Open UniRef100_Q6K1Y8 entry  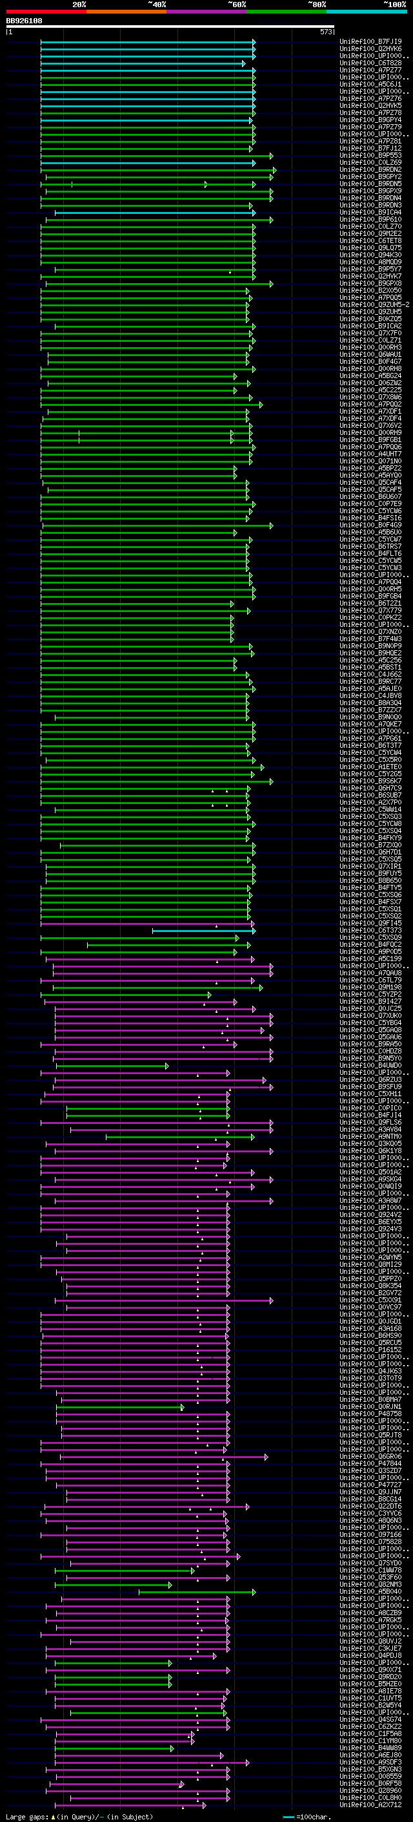[370, 1150]
